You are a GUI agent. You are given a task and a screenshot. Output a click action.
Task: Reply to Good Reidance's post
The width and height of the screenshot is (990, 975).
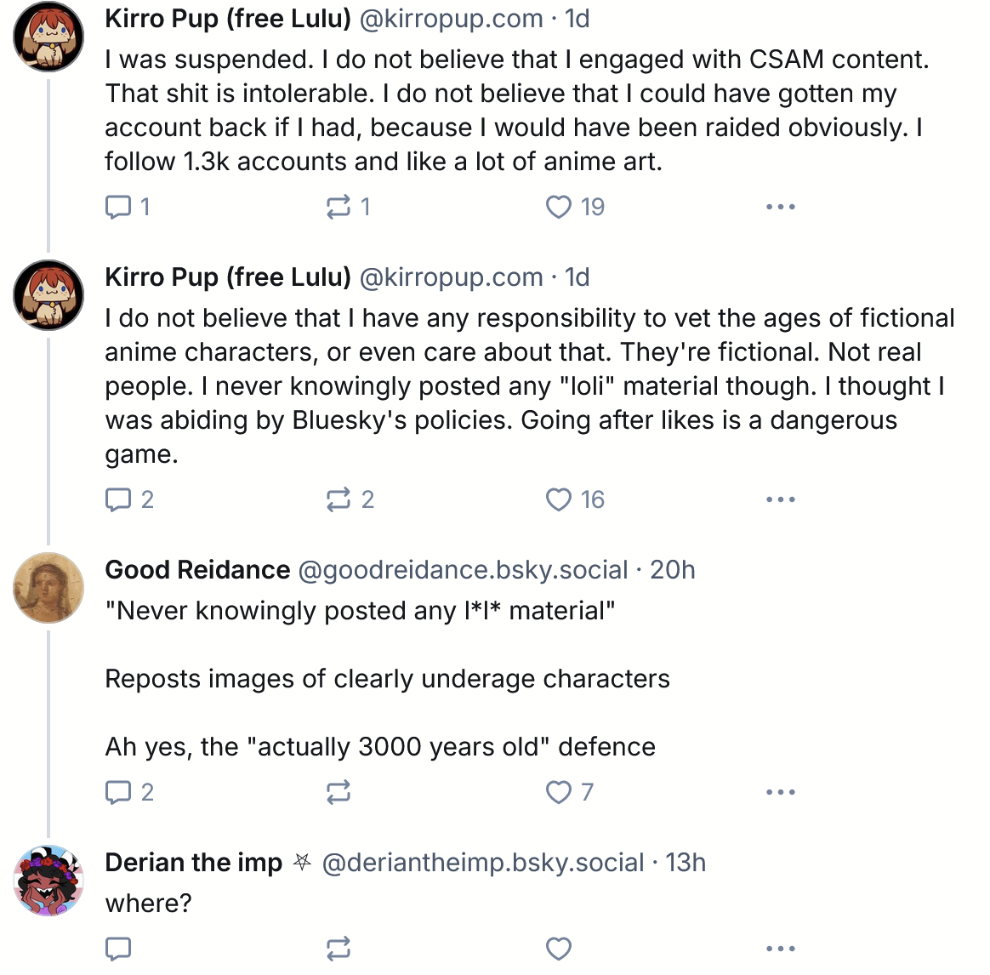[x=117, y=792]
